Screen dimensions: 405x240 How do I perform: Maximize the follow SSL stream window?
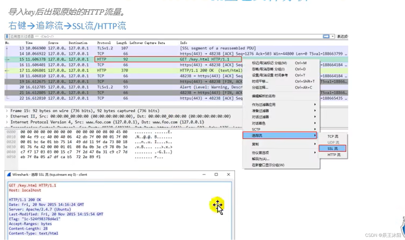[216, 175]
